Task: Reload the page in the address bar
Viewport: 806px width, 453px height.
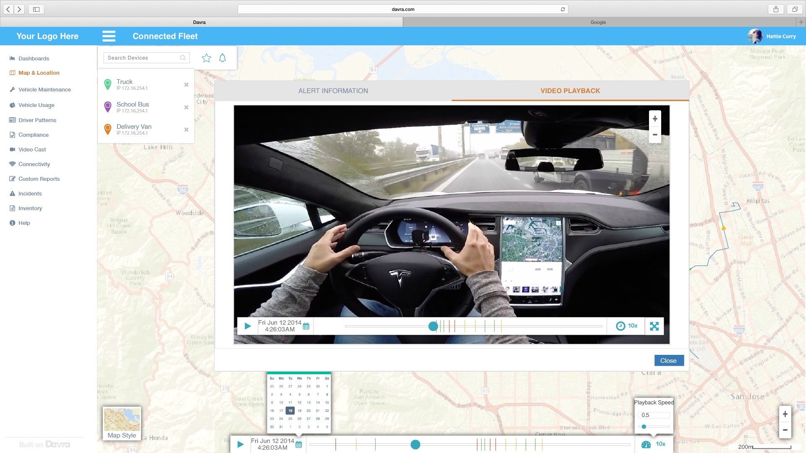Action: pyautogui.click(x=563, y=9)
